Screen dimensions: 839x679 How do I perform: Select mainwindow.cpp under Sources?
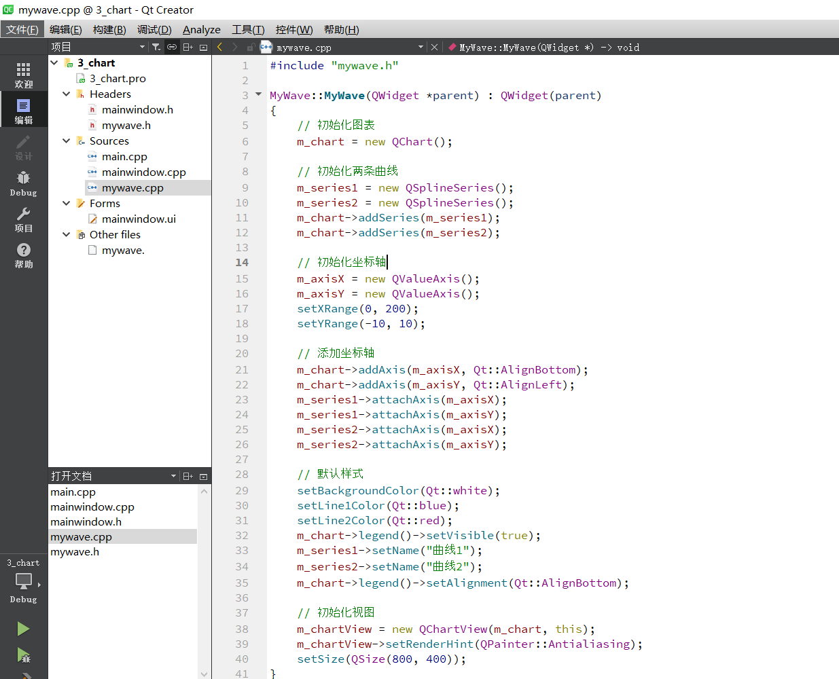[143, 172]
